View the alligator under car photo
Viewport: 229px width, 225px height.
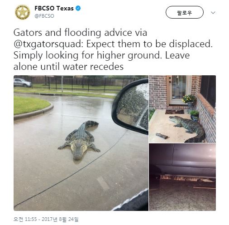click(182, 177)
